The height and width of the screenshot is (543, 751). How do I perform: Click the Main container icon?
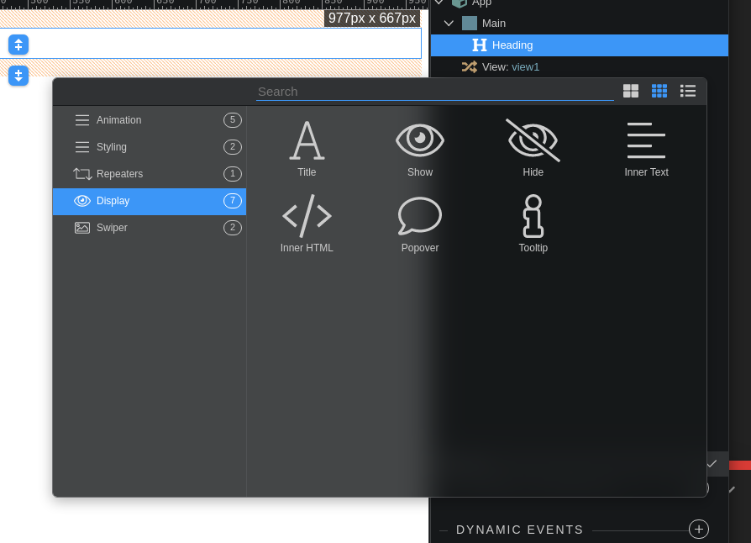[x=470, y=23]
